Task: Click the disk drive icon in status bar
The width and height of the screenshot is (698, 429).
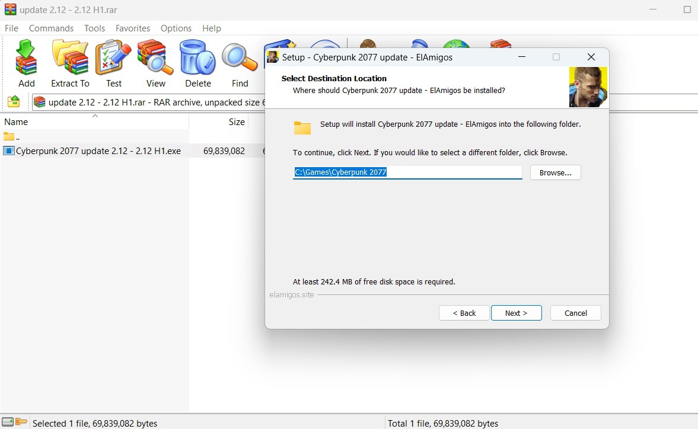Action: tap(7, 422)
